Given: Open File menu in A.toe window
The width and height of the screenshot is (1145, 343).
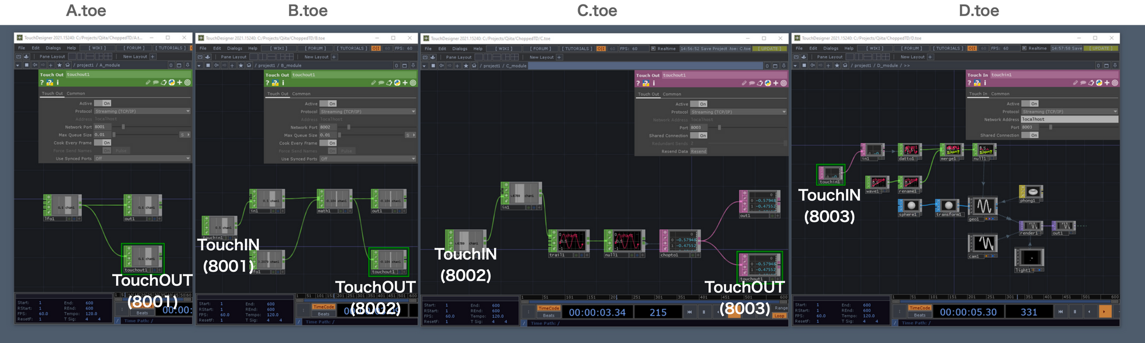Looking at the screenshot, I should coord(22,48).
